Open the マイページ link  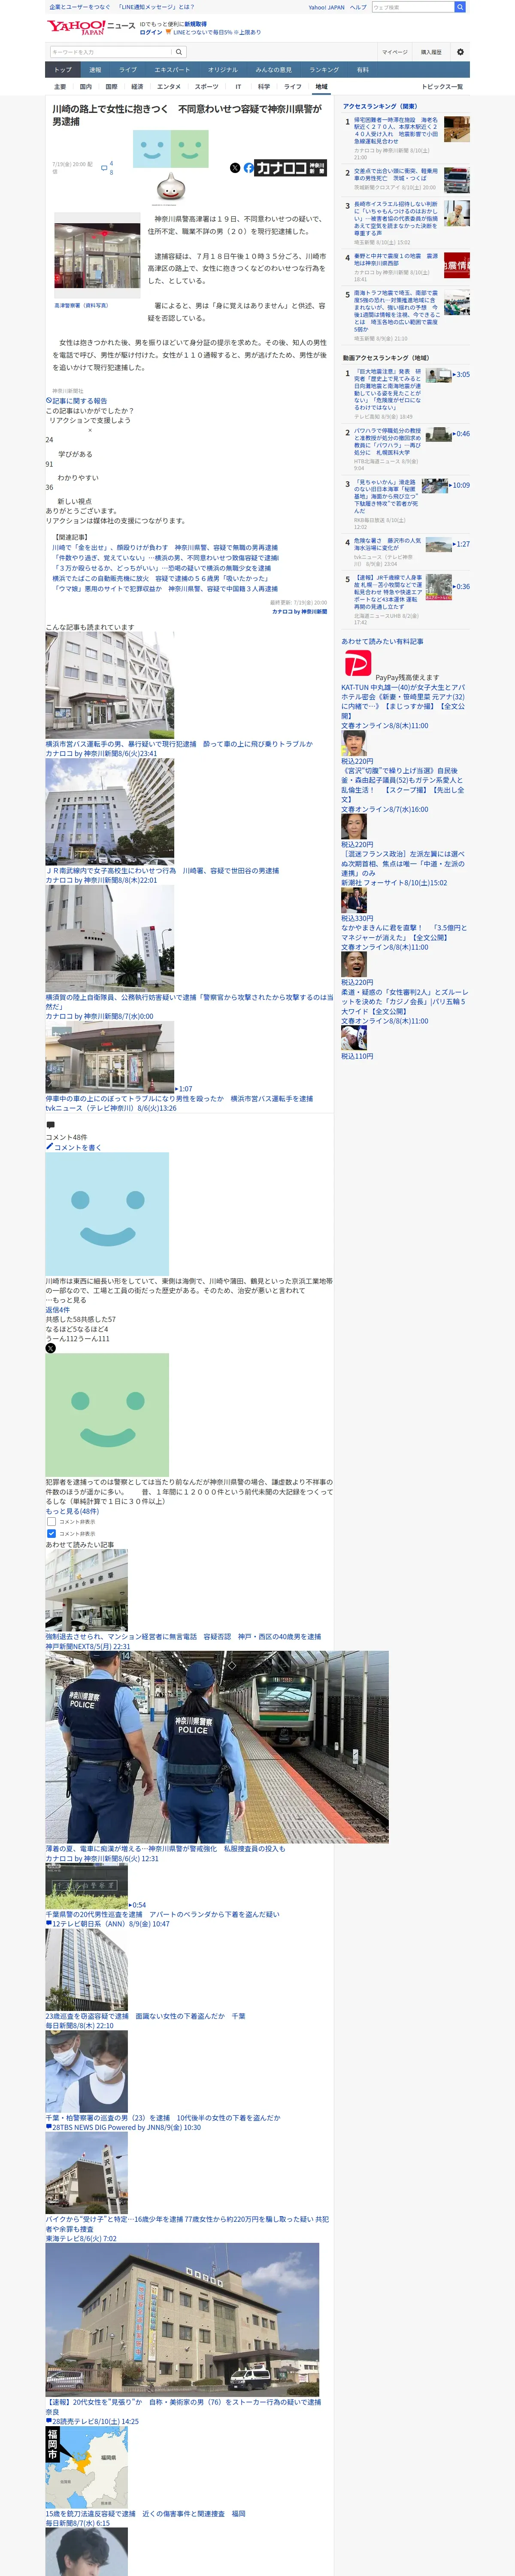pos(394,52)
